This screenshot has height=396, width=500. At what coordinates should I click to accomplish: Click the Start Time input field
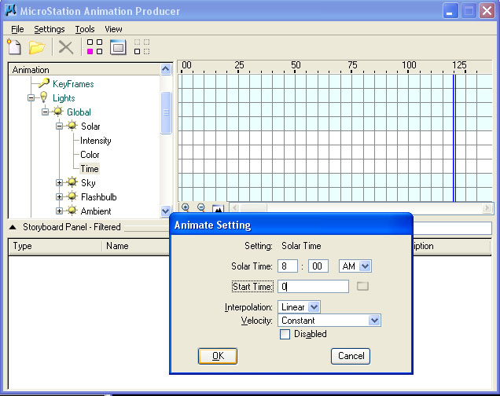coord(313,287)
